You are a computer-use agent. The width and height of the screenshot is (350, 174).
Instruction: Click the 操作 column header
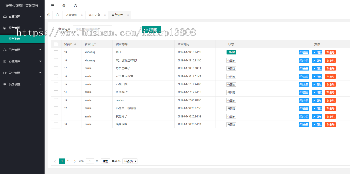pos(317,44)
